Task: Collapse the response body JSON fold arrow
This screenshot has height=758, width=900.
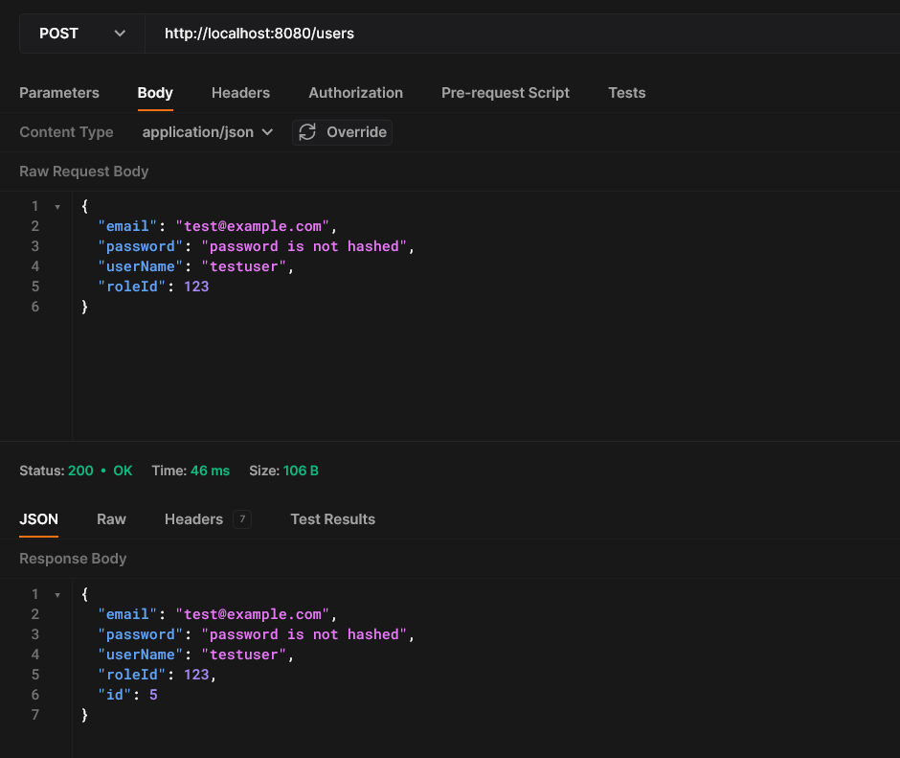Action: (57, 595)
